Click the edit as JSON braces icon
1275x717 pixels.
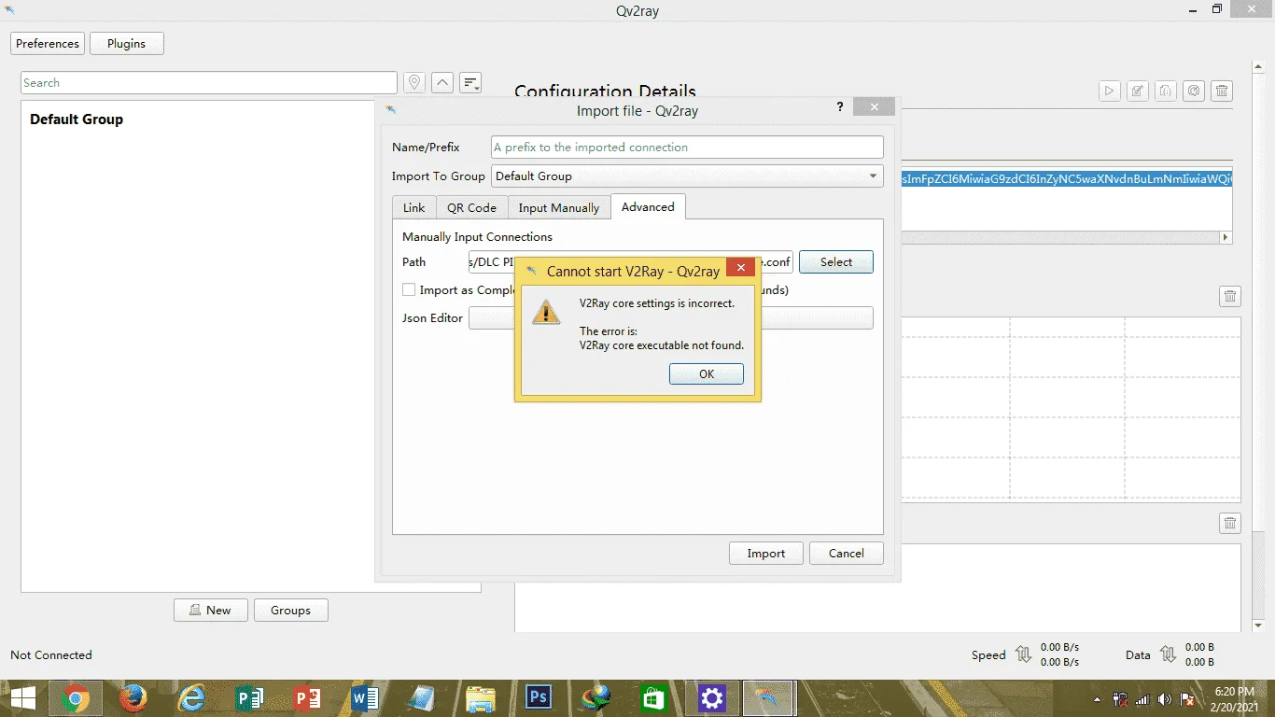(1165, 91)
